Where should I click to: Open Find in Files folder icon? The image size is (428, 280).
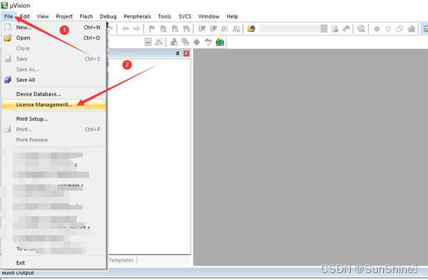point(251,29)
